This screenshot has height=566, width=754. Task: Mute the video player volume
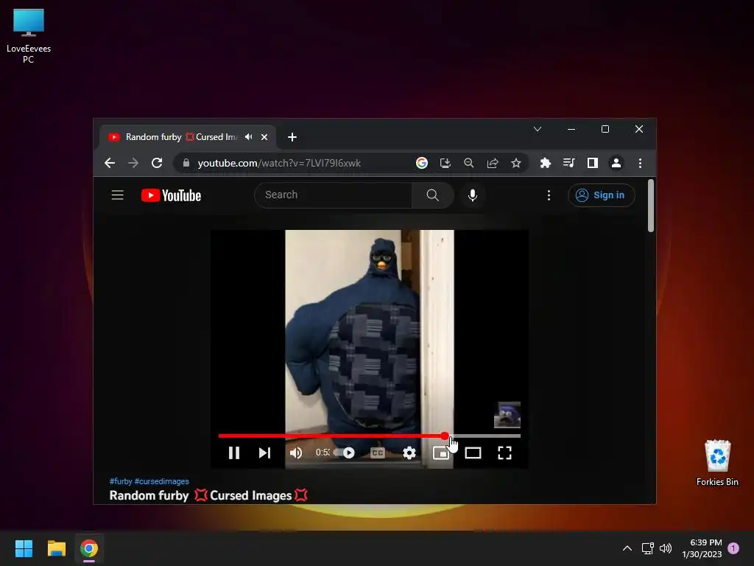(296, 453)
